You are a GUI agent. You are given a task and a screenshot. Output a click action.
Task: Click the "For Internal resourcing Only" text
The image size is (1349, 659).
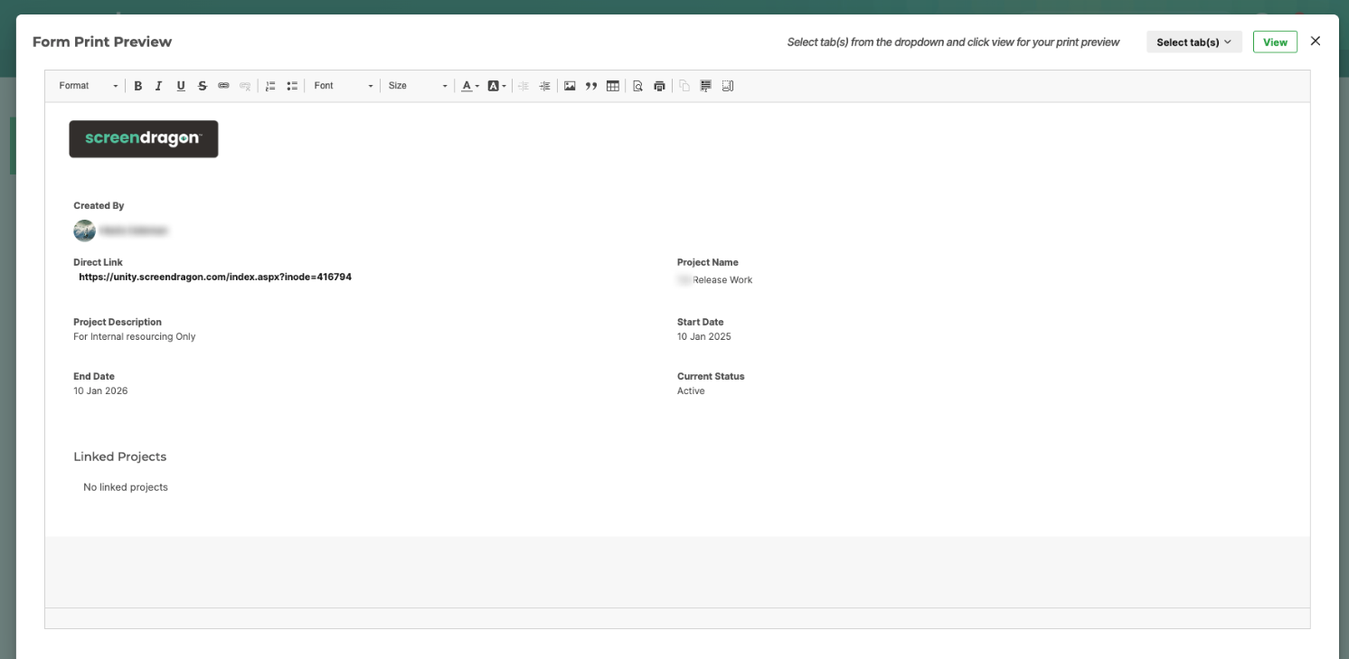(135, 337)
